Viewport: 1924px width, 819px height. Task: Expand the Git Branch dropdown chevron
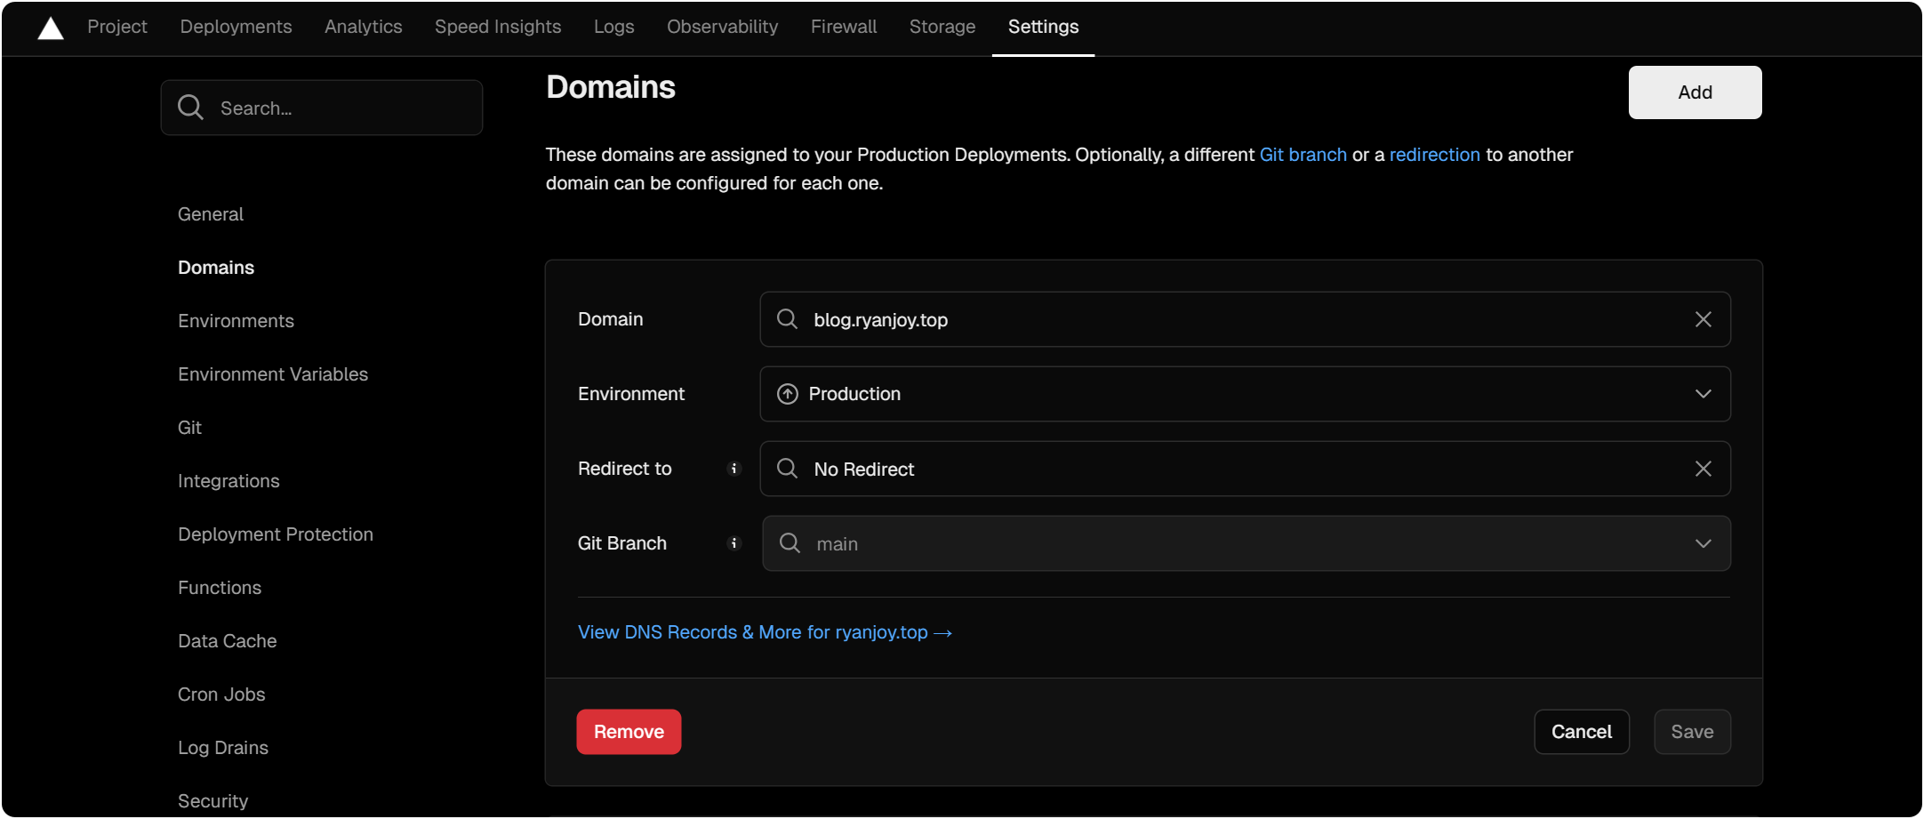coord(1703,543)
